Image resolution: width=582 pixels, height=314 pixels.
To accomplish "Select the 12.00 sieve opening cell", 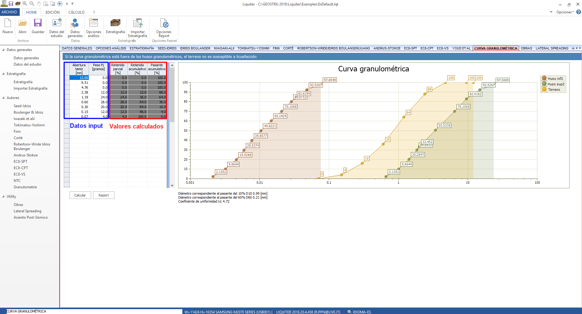I will 79,78.
